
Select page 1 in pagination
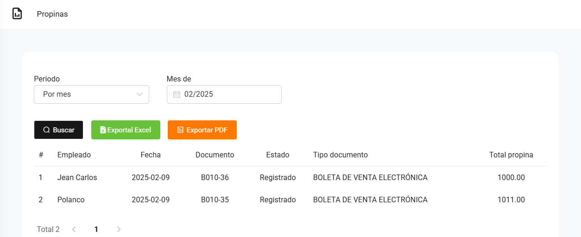pyautogui.click(x=96, y=229)
